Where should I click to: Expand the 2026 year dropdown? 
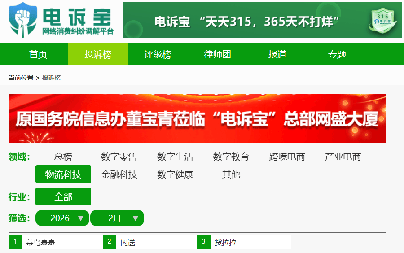(x=62, y=218)
